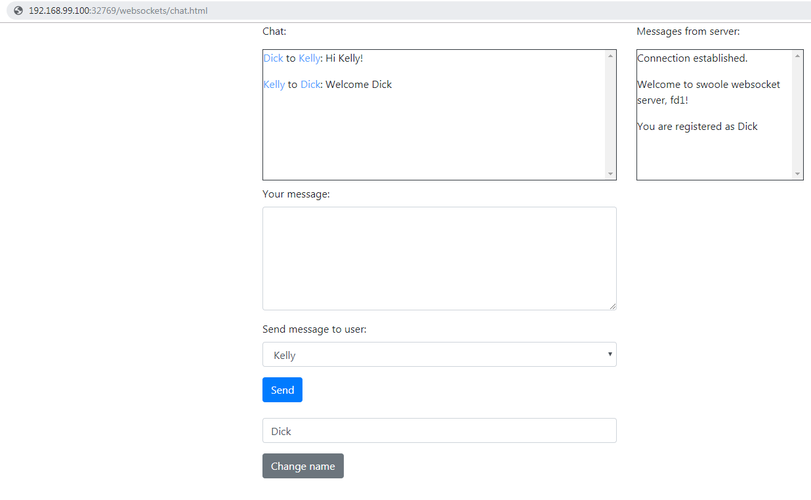Click the 'Send message to user:' label

tap(314, 329)
